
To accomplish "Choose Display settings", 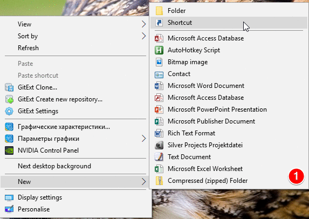I will (x=76, y=197).
